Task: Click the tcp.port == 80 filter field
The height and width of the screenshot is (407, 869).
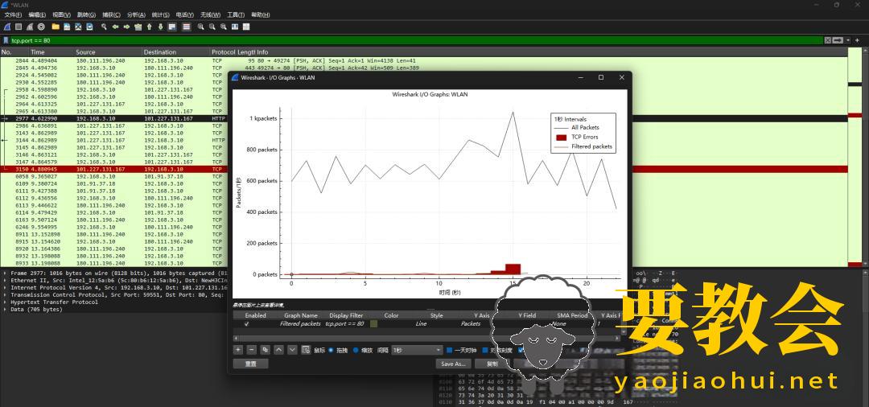Action: point(416,40)
